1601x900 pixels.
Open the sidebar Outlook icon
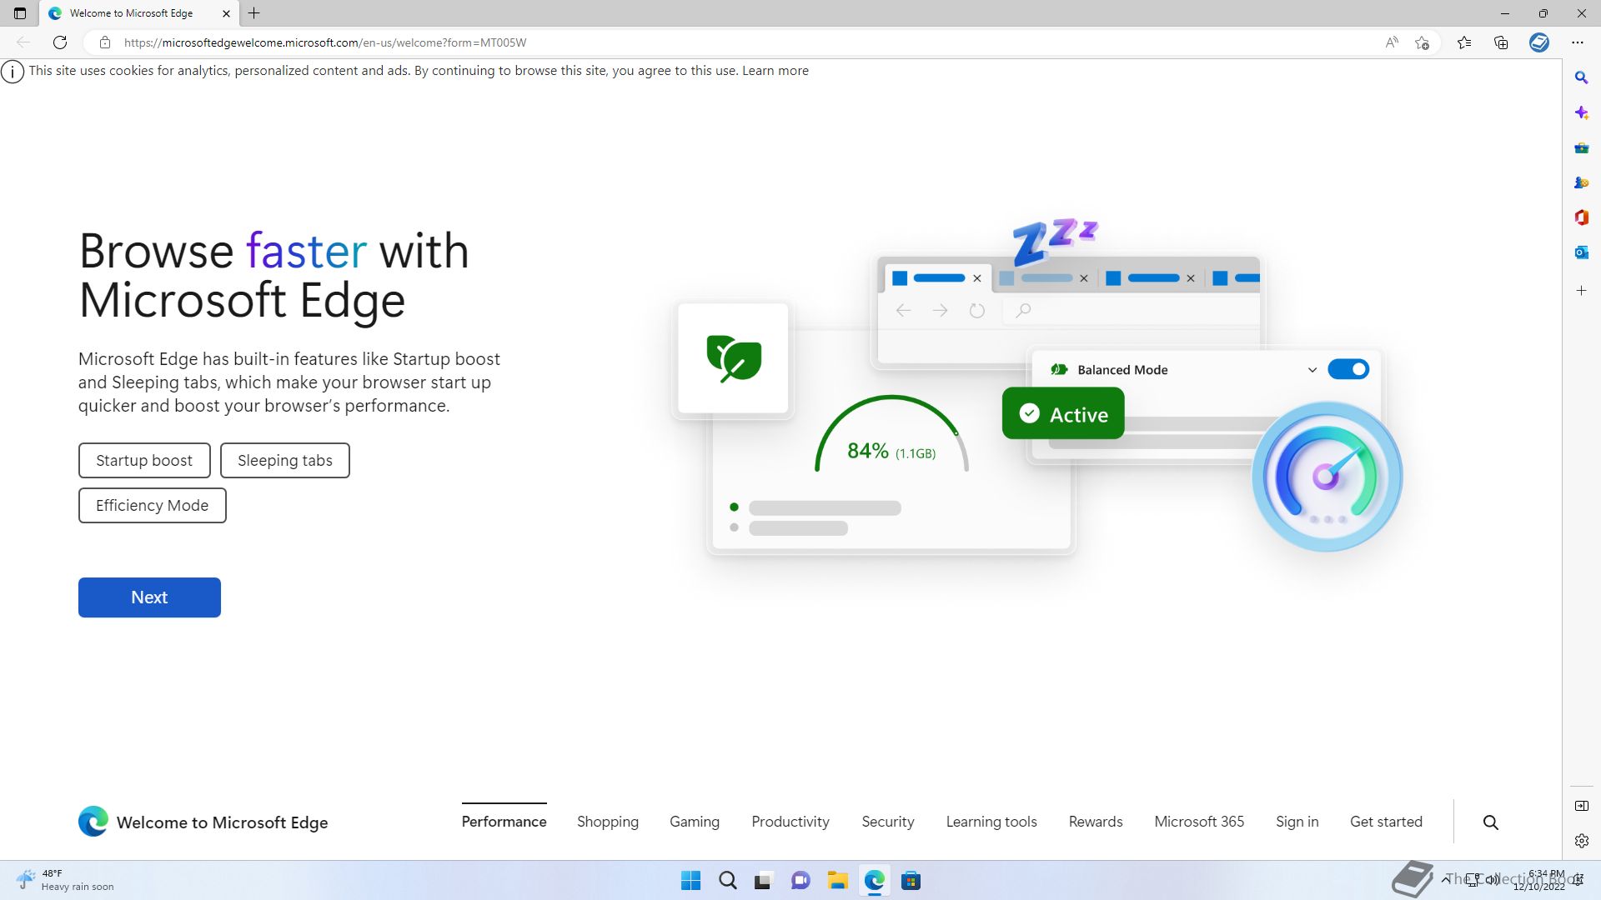[1581, 252]
